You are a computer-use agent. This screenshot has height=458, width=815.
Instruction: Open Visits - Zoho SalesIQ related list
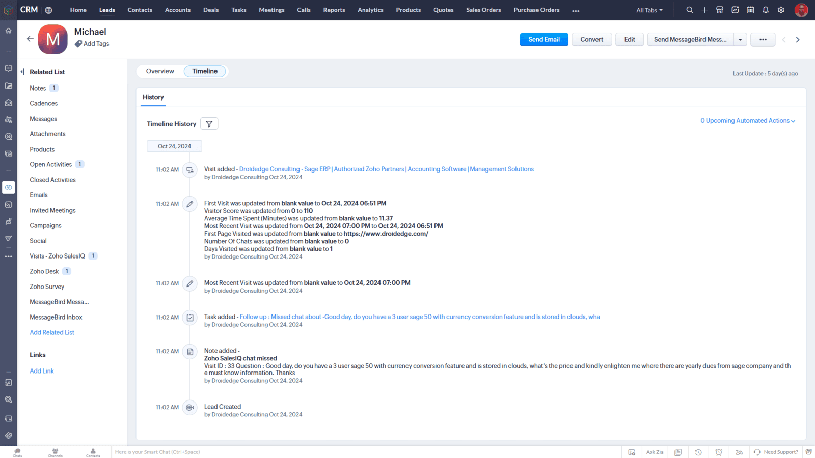click(x=58, y=256)
